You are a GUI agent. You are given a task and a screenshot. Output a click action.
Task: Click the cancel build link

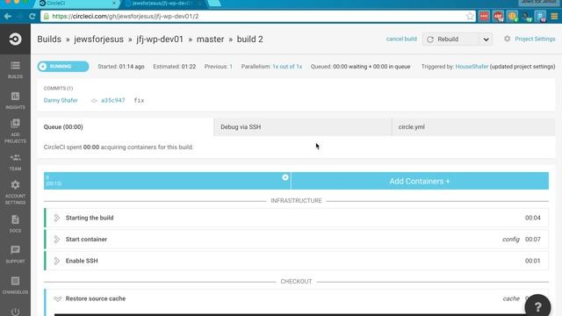(401, 39)
